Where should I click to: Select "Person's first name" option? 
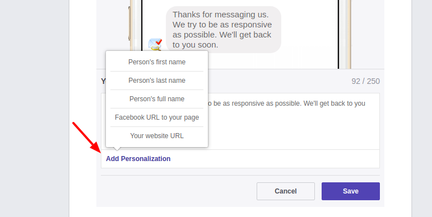coord(157,62)
